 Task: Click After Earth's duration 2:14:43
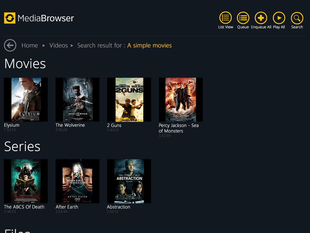tap(61, 212)
